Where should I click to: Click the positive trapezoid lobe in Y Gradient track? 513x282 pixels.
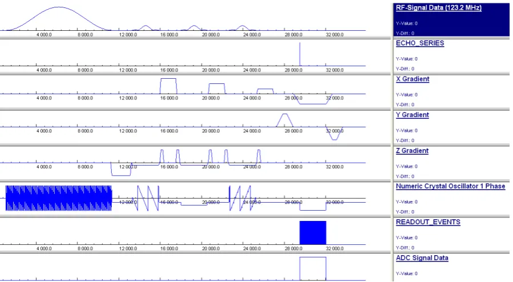click(x=285, y=120)
